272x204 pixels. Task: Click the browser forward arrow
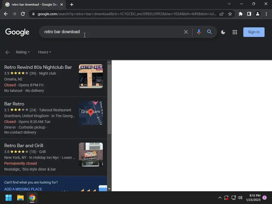point(14,14)
